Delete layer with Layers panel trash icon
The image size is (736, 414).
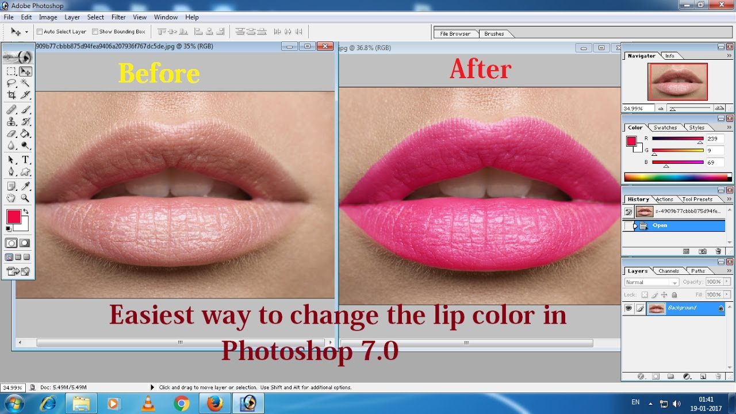pos(718,376)
